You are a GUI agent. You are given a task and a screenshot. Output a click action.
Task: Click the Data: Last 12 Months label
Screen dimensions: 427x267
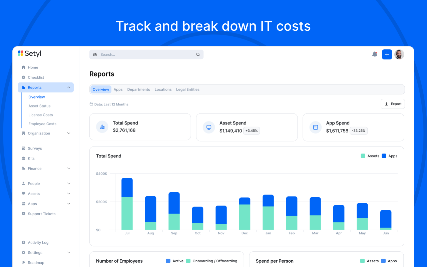point(111,104)
